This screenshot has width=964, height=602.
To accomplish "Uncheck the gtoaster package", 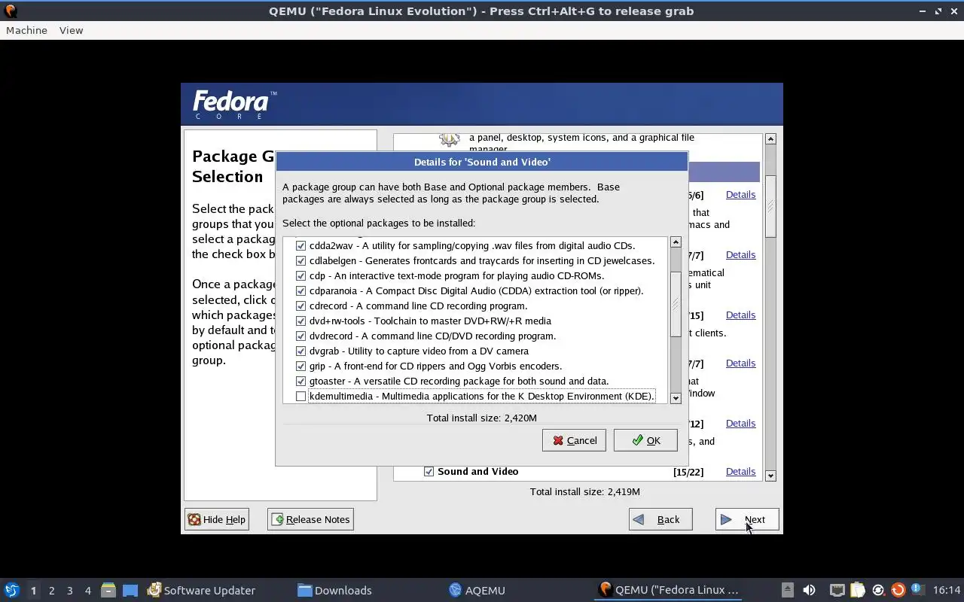I will [x=301, y=381].
